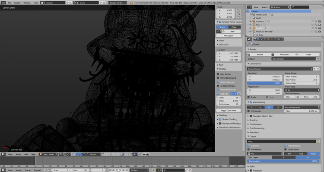Open the Object Mode dropdown
The image size is (324, 172).
48,154
